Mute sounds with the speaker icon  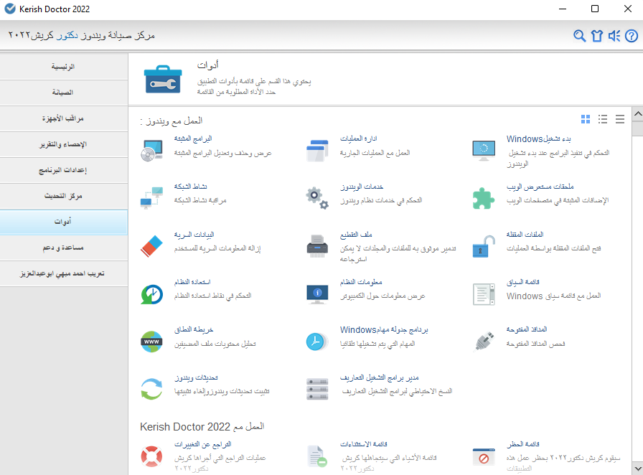tap(614, 36)
